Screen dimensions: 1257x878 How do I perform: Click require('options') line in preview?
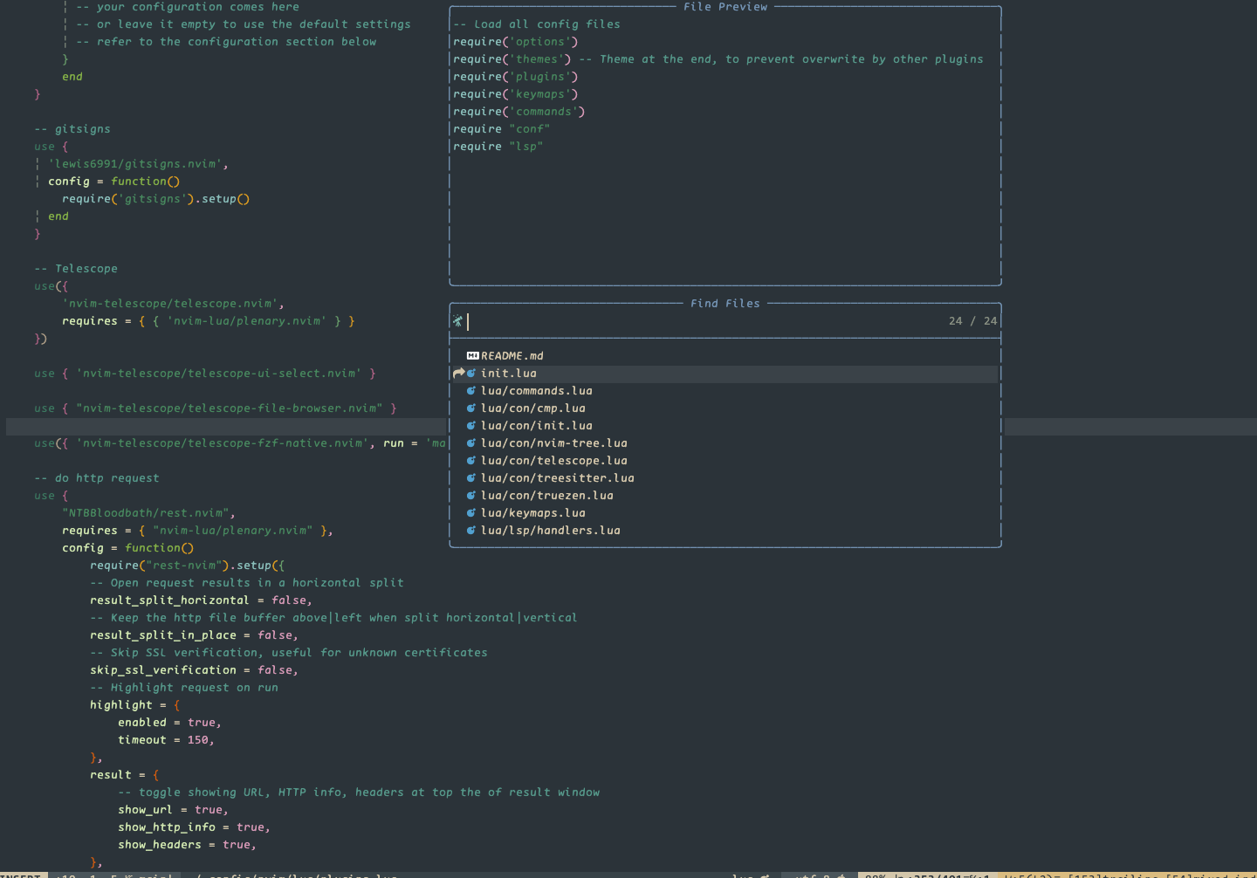pos(516,42)
